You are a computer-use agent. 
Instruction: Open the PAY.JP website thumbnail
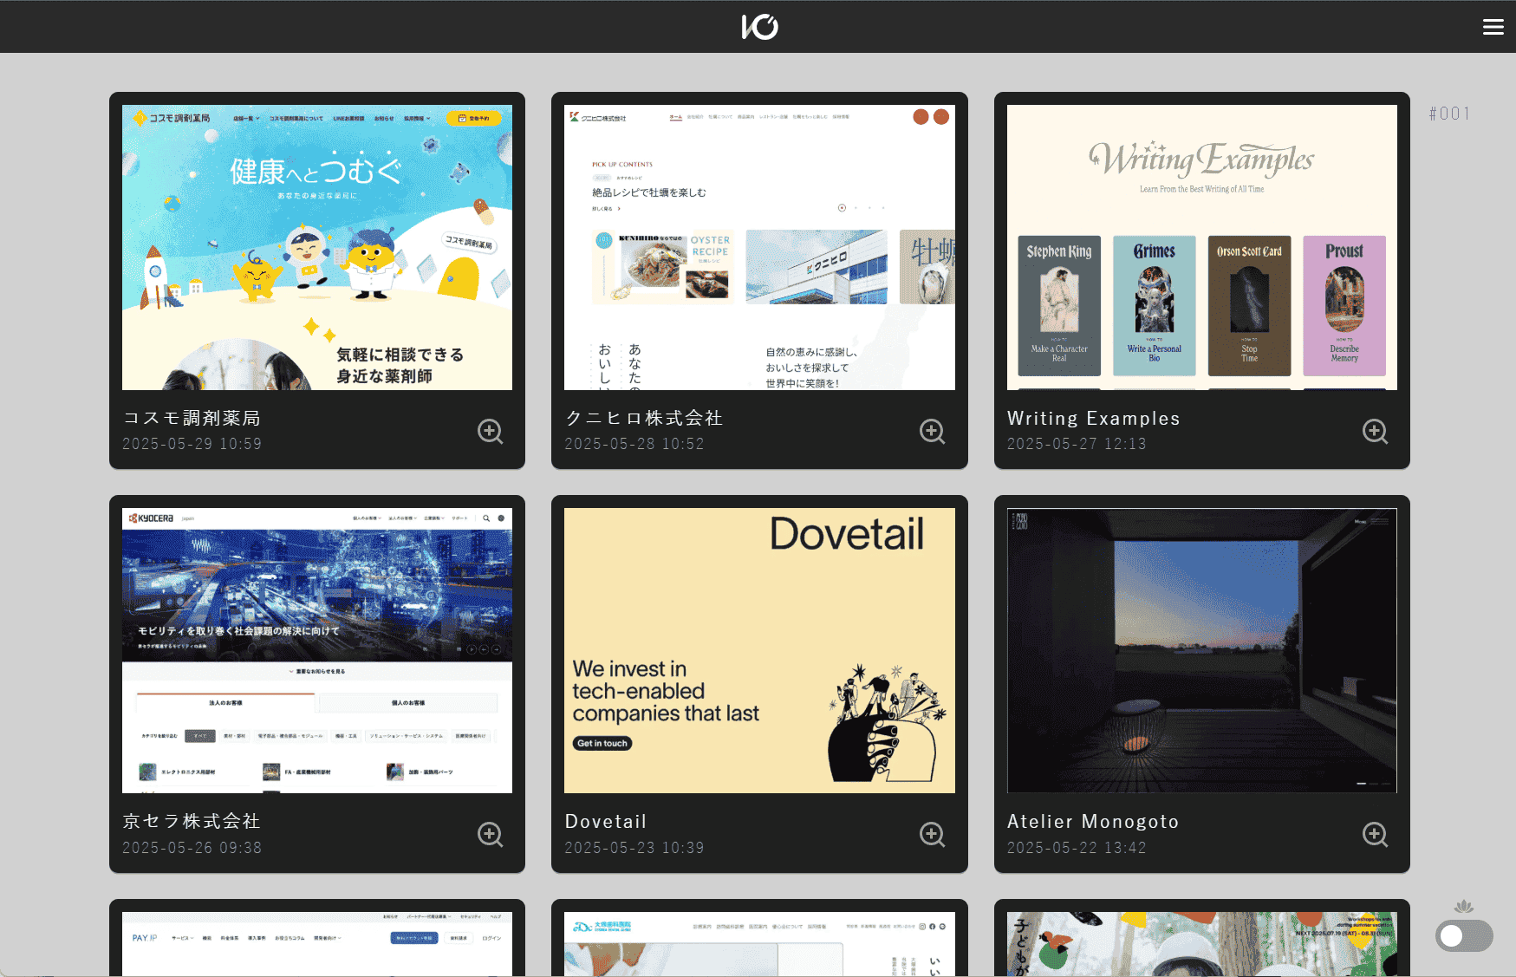pyautogui.click(x=317, y=943)
